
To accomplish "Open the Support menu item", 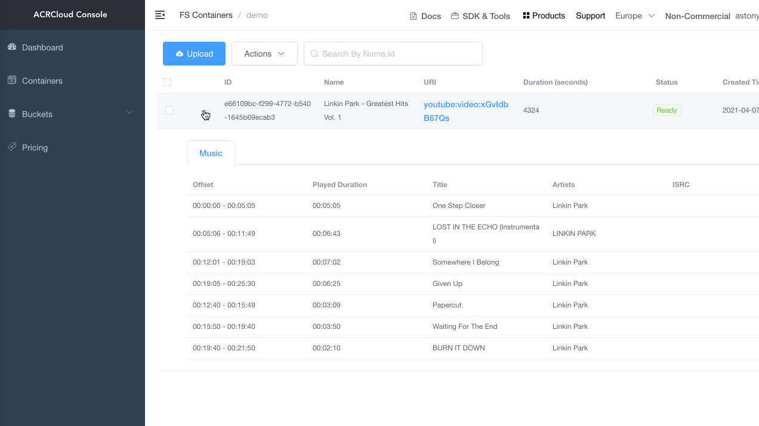I will 591,15.
